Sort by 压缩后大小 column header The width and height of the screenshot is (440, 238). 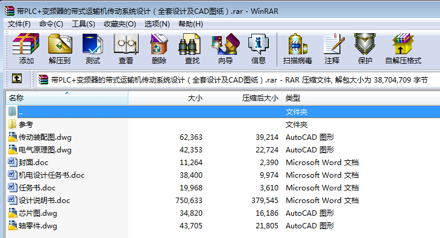[x=244, y=98]
